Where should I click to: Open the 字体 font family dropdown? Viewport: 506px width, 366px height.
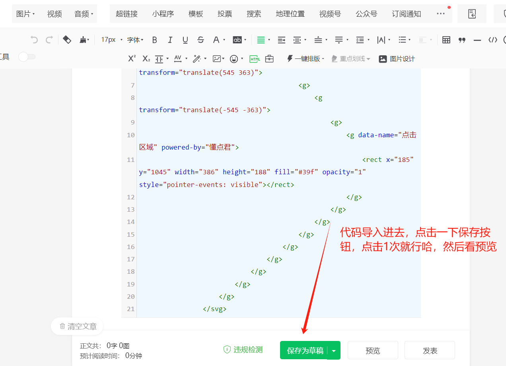pyautogui.click(x=135, y=40)
